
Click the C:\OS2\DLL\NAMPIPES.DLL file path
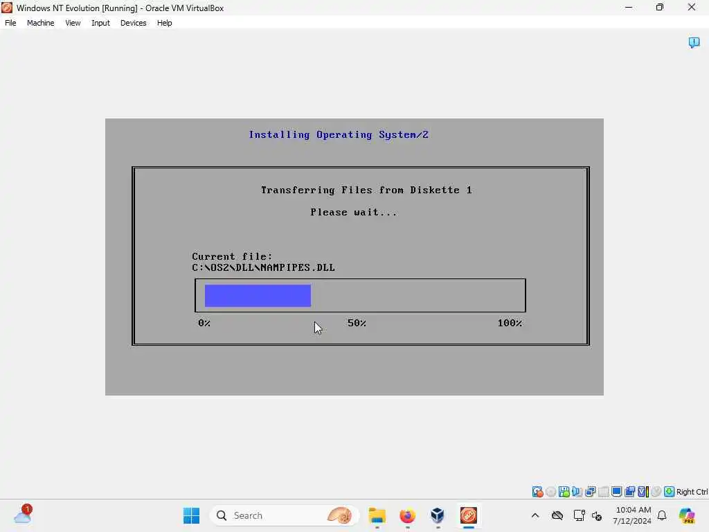(x=263, y=267)
